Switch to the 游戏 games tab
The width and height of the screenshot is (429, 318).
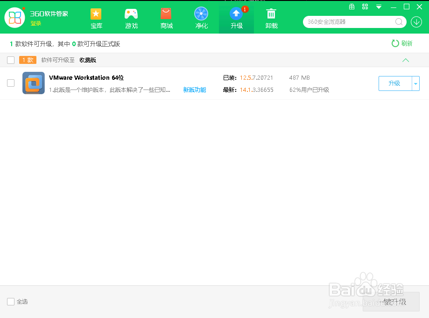(131, 18)
